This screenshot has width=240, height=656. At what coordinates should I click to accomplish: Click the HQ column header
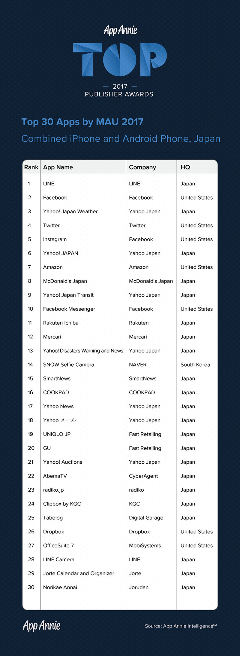tap(185, 167)
